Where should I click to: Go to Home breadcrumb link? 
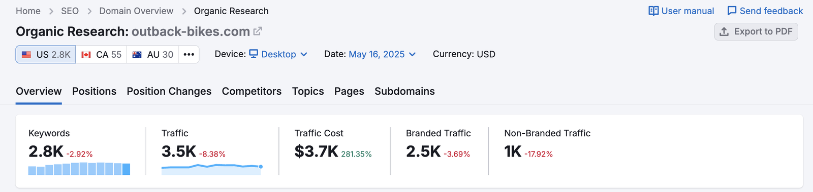pos(28,11)
